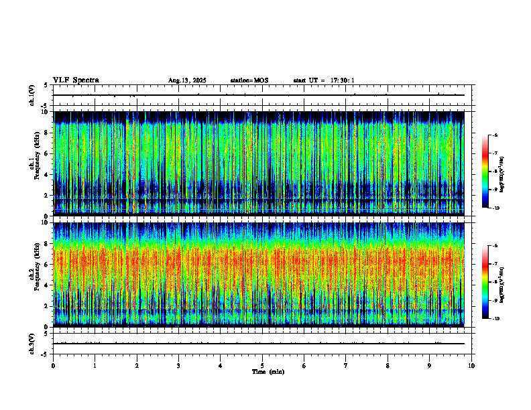Screen dimensions: 531x410
Task: Click the "-6" label on ch.1 color scale
Action: tap(495, 135)
